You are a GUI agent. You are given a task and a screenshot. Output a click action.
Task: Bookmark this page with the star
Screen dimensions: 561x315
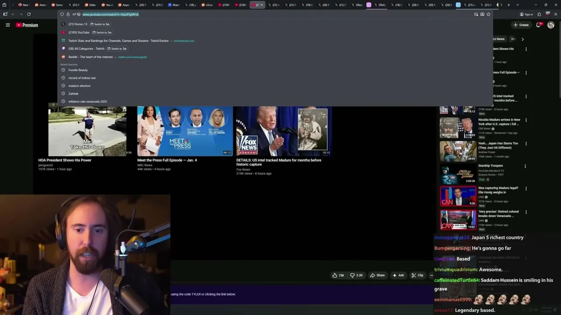[x=488, y=14]
